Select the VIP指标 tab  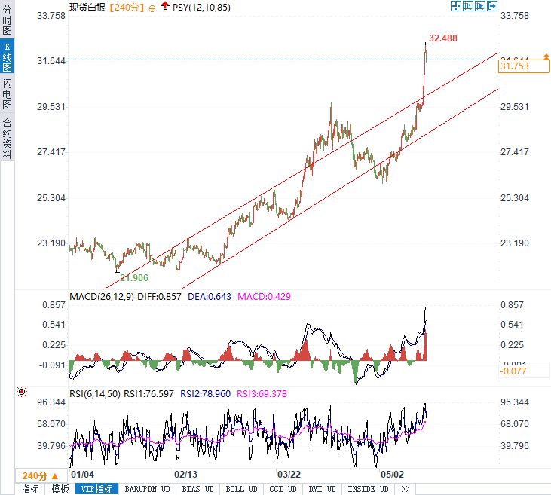pyautogui.click(x=96, y=489)
